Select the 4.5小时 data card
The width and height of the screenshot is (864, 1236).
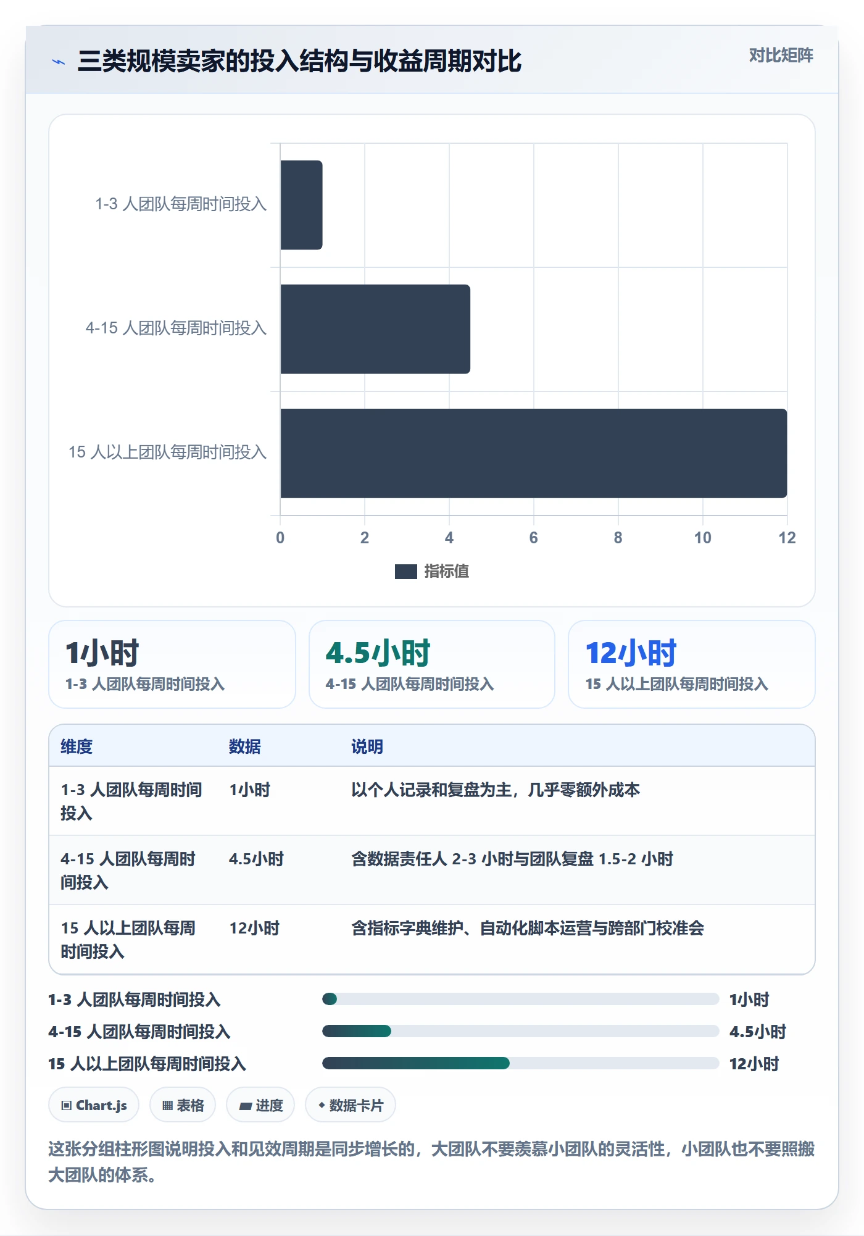pyautogui.click(x=432, y=664)
